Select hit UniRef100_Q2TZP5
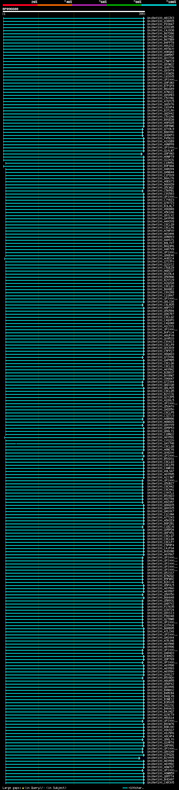 click(161, 397)
